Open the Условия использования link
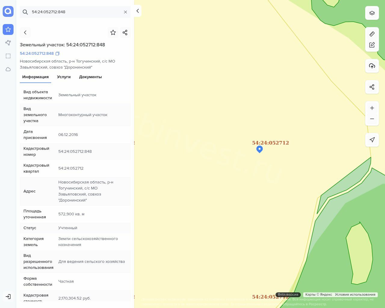This screenshot has width=385, height=308. [355, 294]
